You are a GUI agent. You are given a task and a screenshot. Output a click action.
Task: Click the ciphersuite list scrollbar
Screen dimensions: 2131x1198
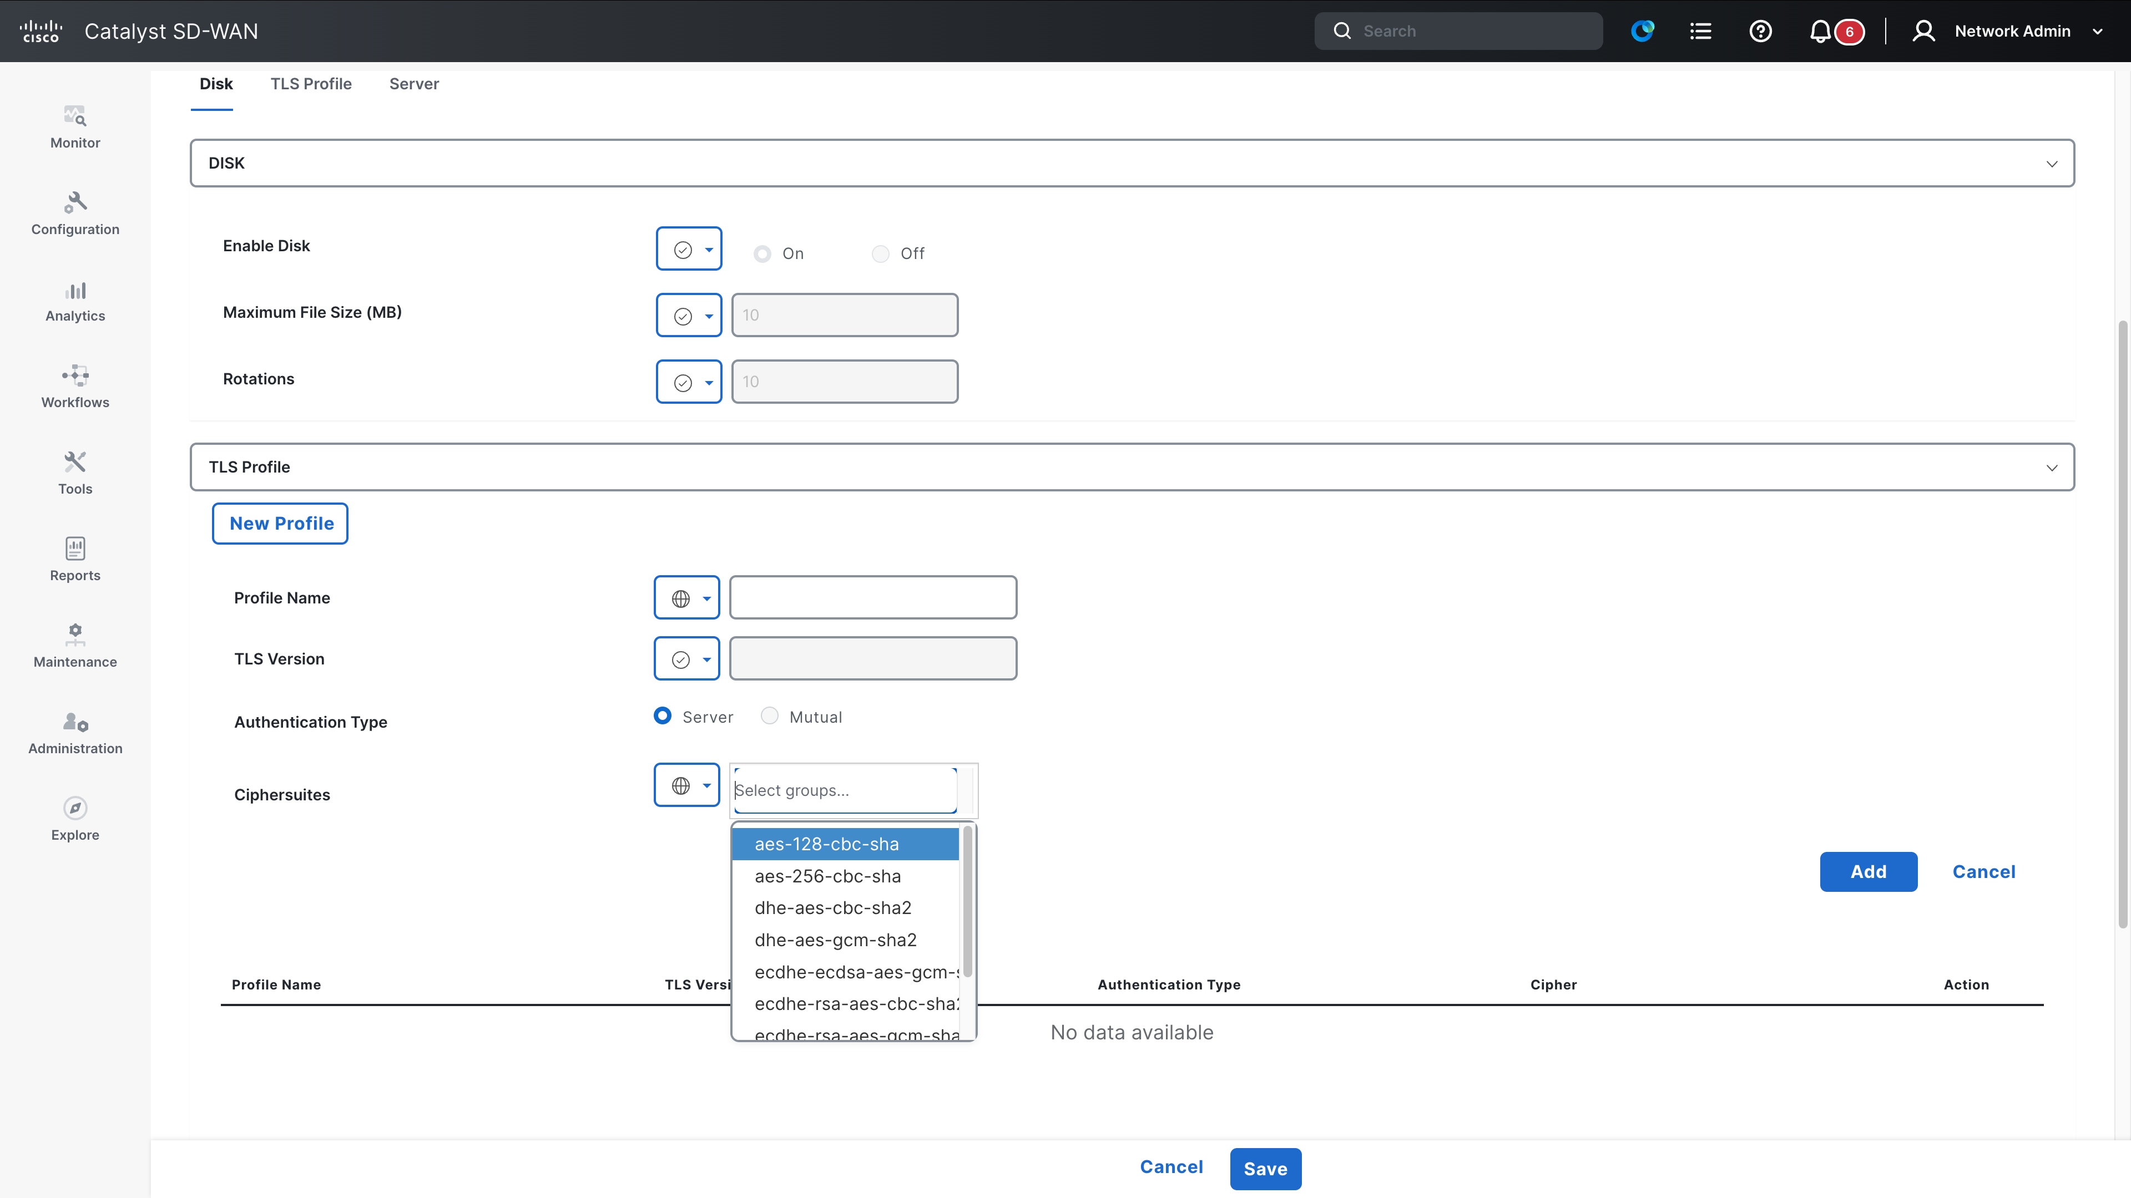click(x=967, y=901)
